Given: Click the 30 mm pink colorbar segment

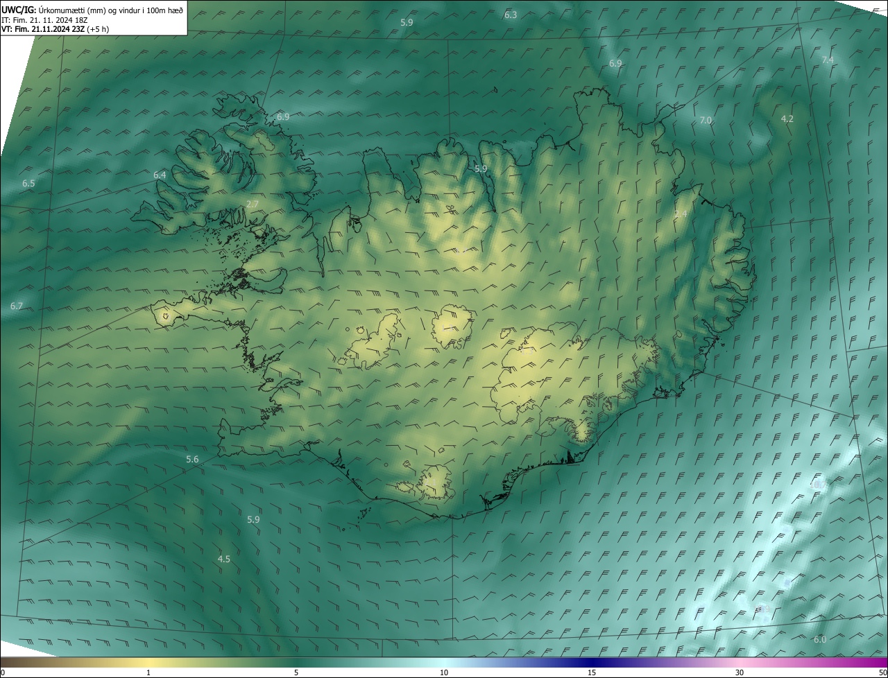Looking at the screenshot, I should [740, 663].
